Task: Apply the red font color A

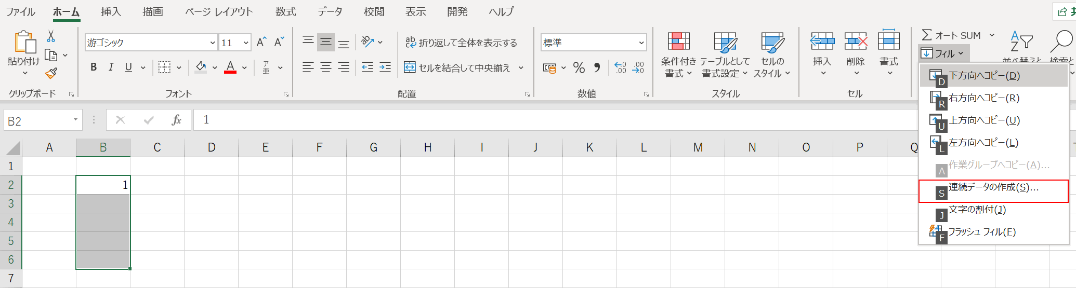Action: pos(230,67)
